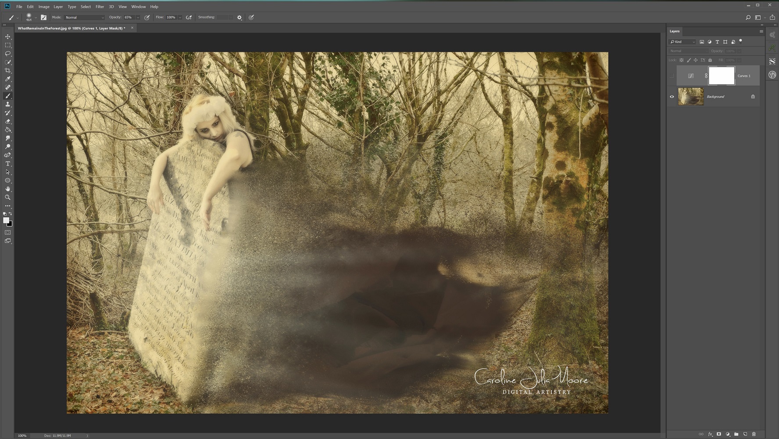Expand the Opacity slider dropdown arrow

(138, 18)
